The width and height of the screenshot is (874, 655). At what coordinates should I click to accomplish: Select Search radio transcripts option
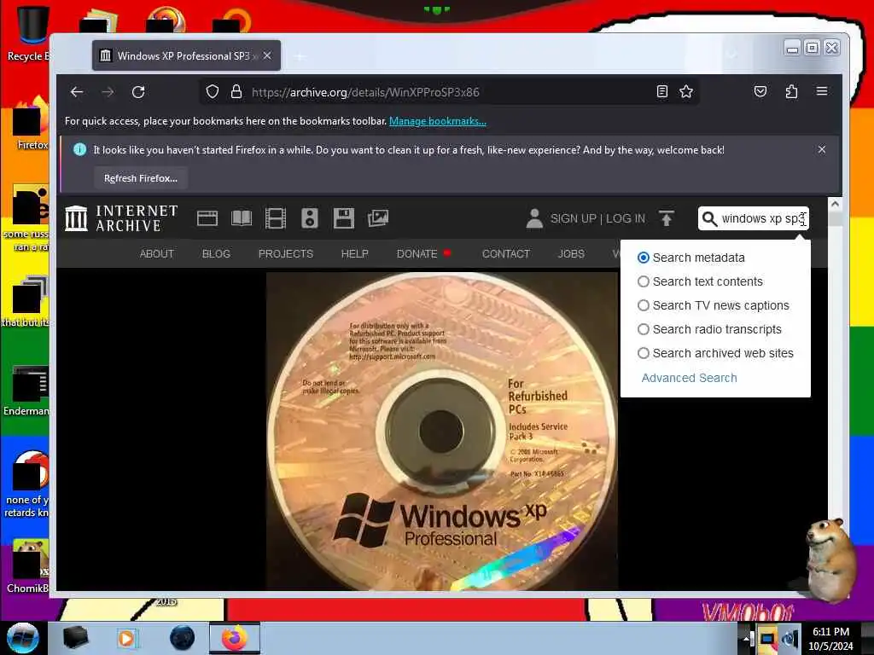(644, 329)
